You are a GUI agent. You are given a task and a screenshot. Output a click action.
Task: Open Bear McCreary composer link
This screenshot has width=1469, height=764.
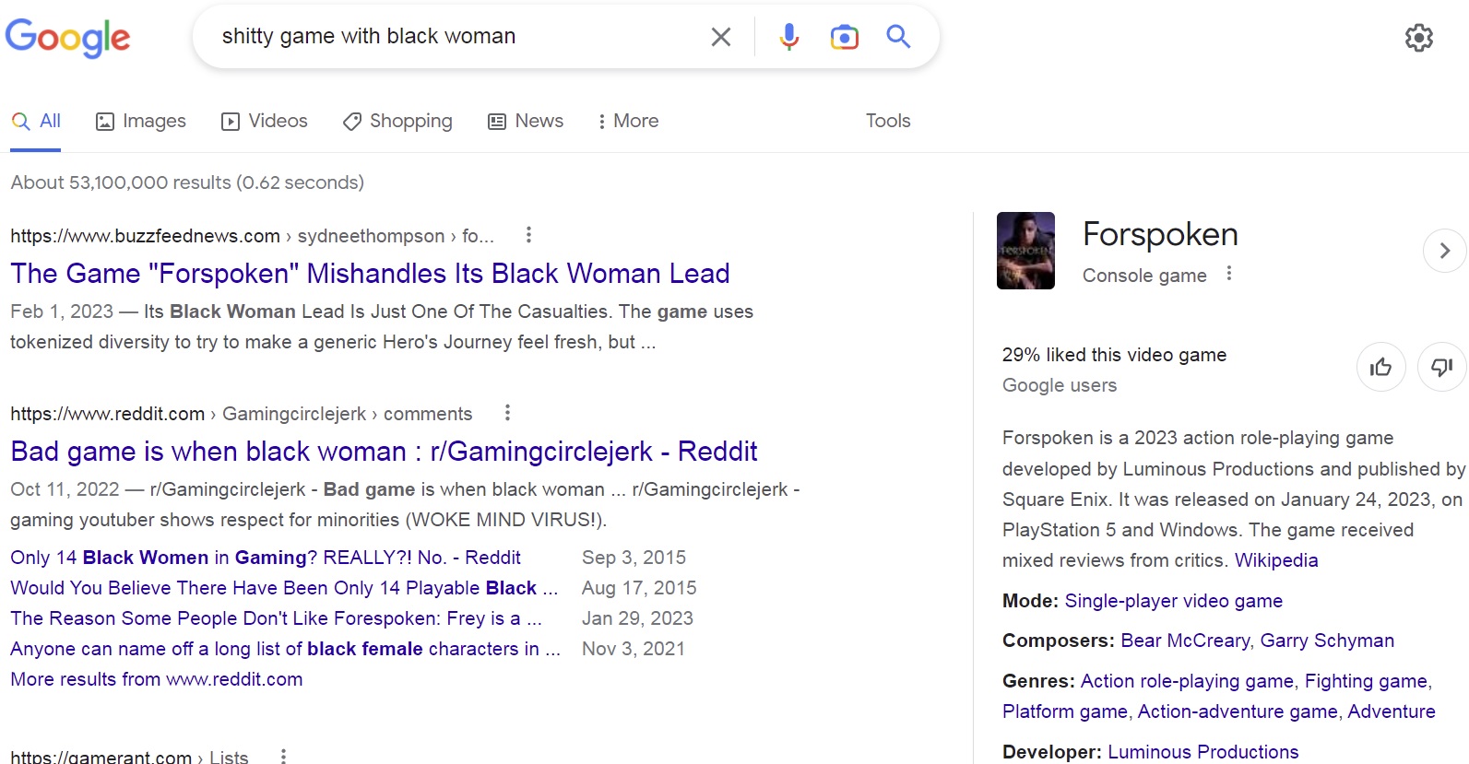(x=1185, y=641)
